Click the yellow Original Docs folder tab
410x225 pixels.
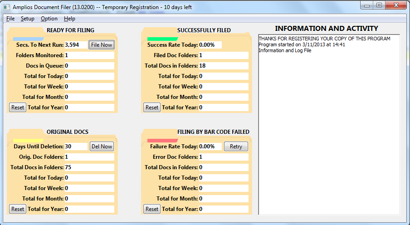click(x=28, y=140)
